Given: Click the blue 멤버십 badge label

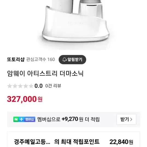Looking at the screenshot, I should click(x=30, y=119).
